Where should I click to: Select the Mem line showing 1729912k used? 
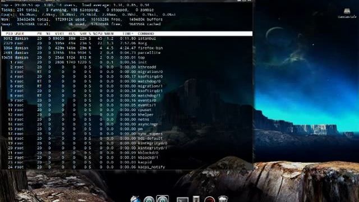click(x=82, y=20)
